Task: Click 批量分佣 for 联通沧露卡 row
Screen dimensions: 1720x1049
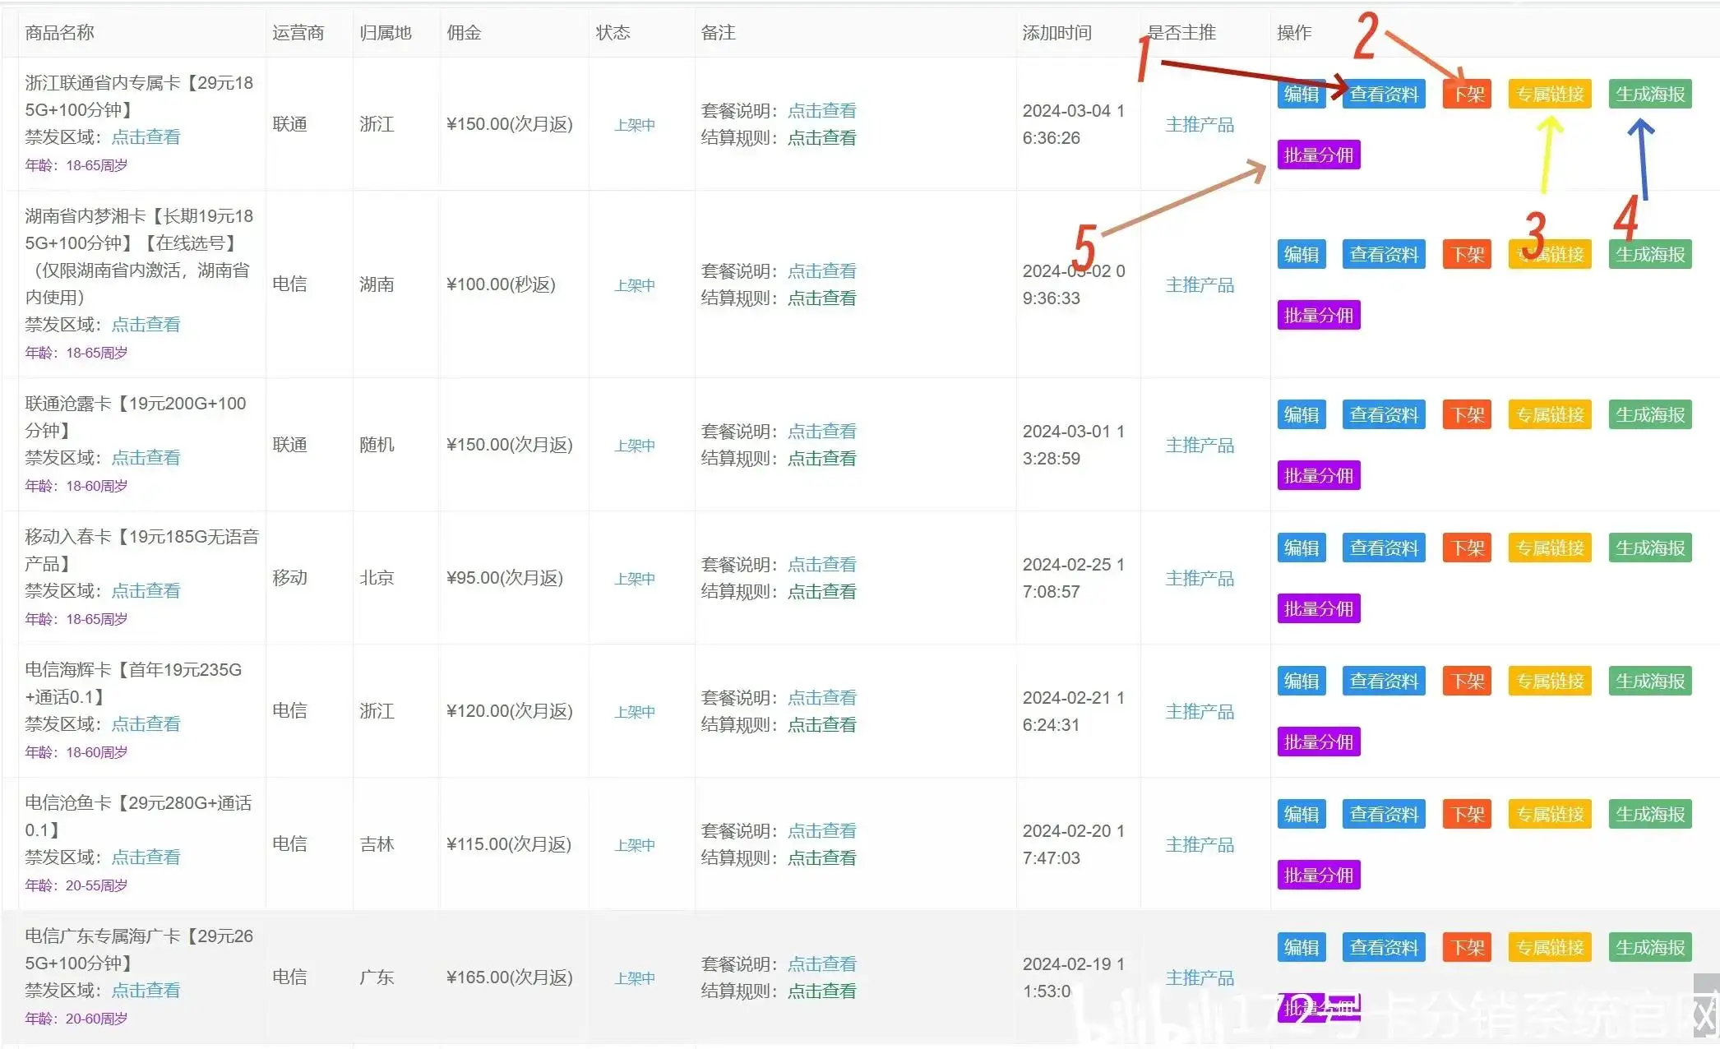Action: click(x=1319, y=475)
